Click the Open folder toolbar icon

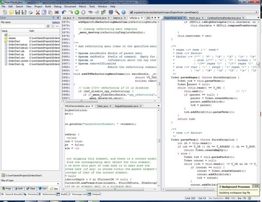tap(11, 12)
